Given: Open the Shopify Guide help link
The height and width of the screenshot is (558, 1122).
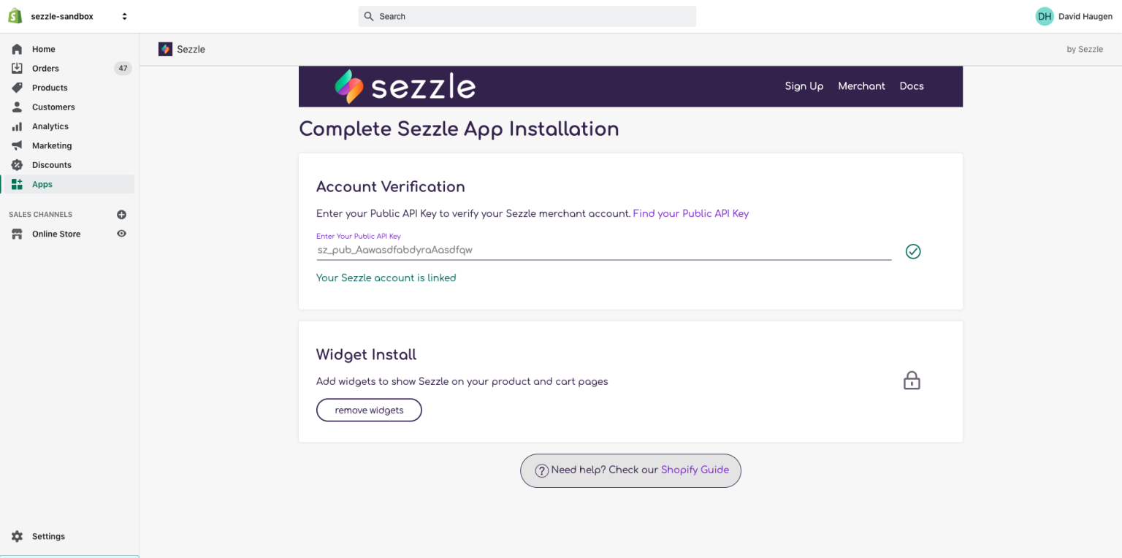Looking at the screenshot, I should click(695, 470).
